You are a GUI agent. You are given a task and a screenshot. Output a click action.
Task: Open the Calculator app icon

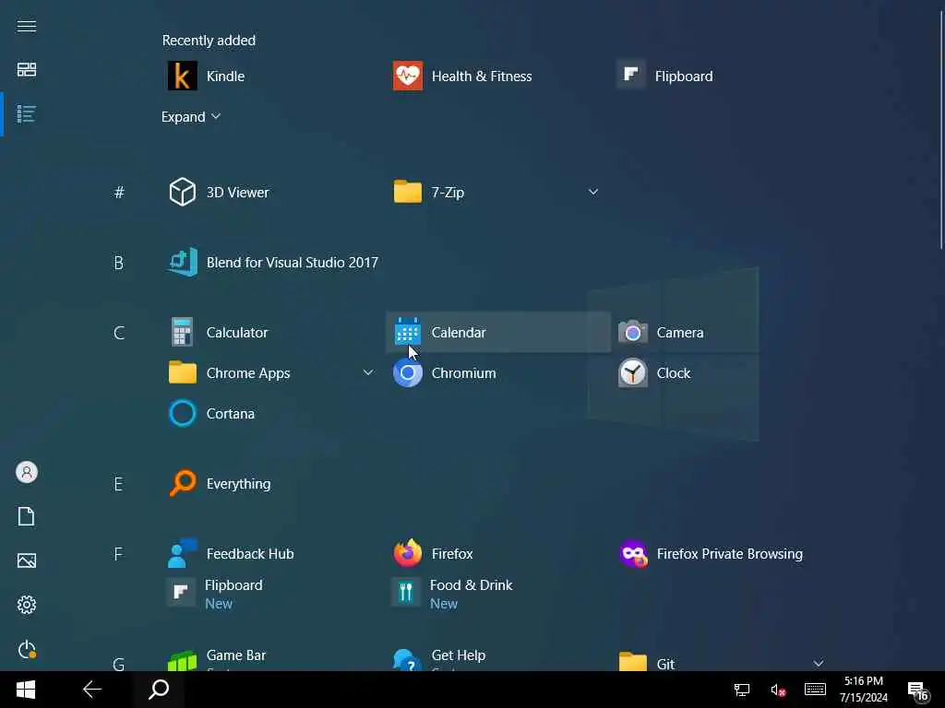pyautogui.click(x=182, y=332)
